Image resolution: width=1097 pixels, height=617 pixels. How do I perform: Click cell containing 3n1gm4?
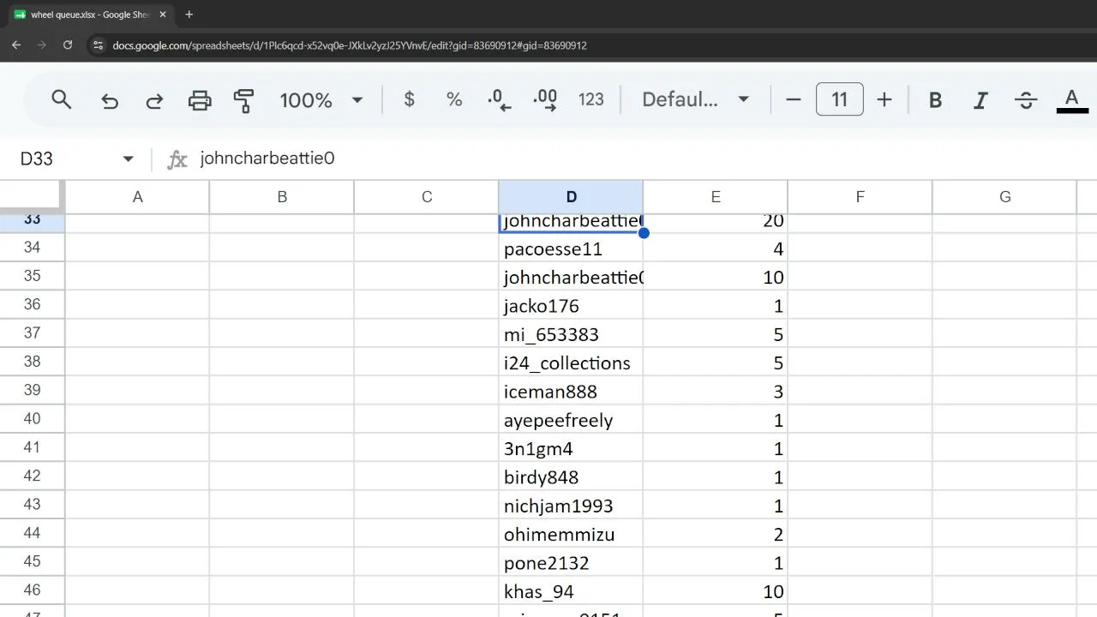(571, 448)
